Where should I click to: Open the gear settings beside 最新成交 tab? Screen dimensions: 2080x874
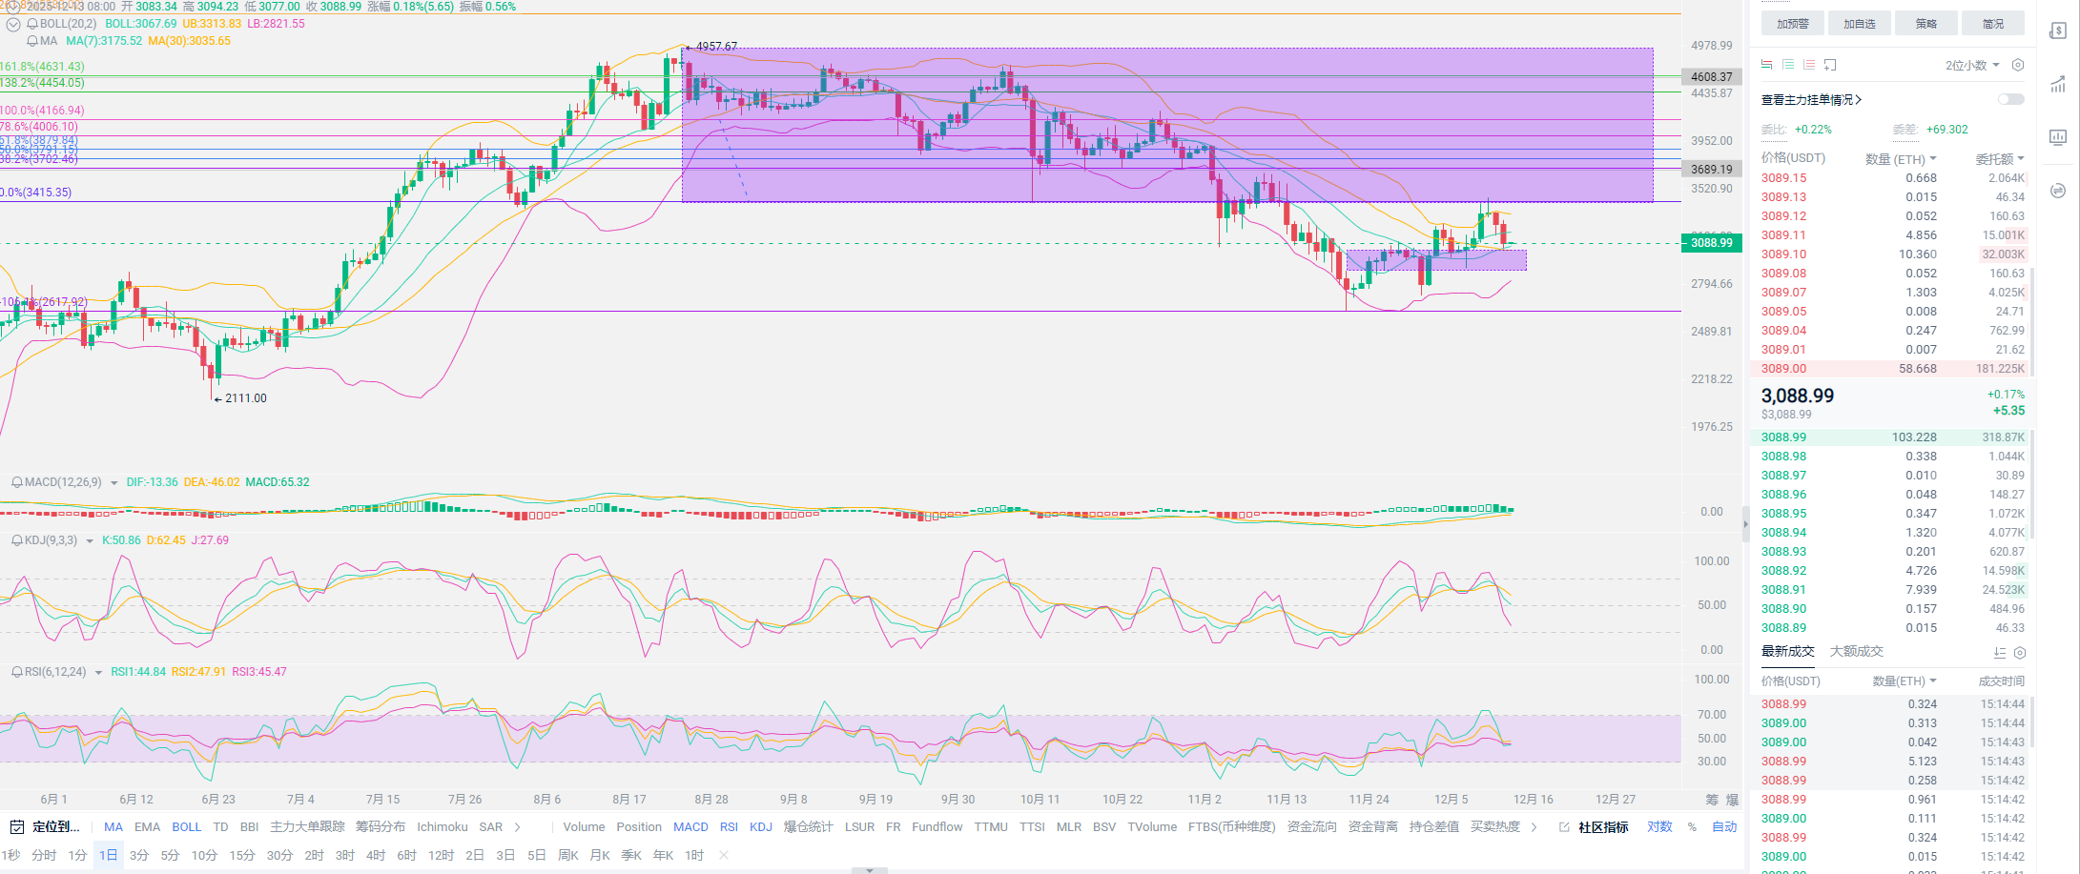pos(2019,653)
